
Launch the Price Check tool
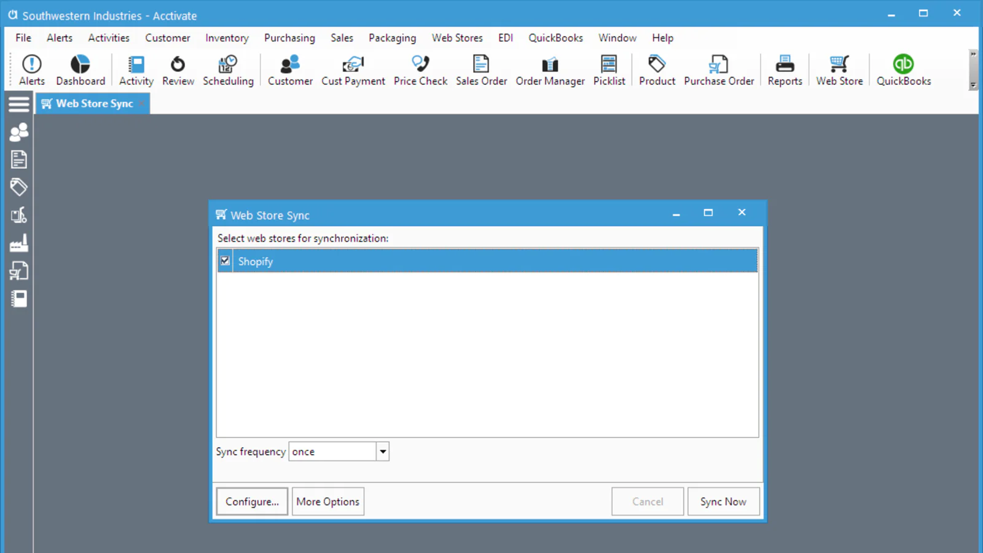coord(420,70)
